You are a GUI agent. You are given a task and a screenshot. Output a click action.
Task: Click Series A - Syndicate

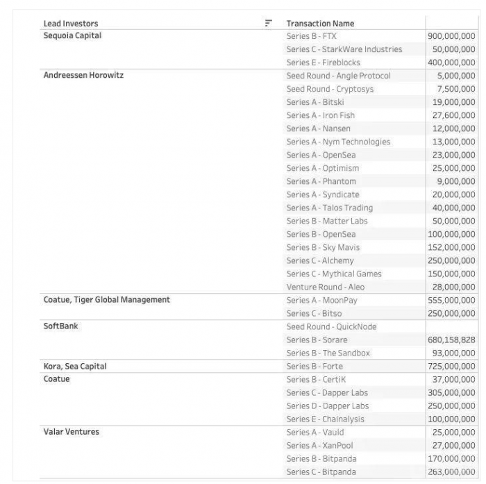click(323, 194)
